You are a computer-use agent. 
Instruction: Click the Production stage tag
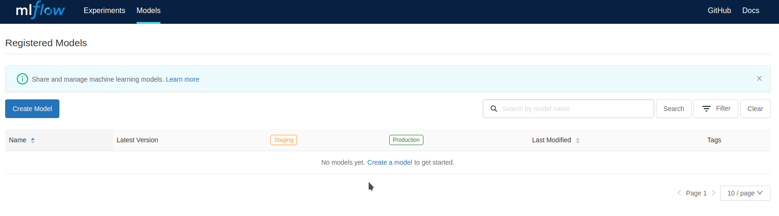click(406, 140)
